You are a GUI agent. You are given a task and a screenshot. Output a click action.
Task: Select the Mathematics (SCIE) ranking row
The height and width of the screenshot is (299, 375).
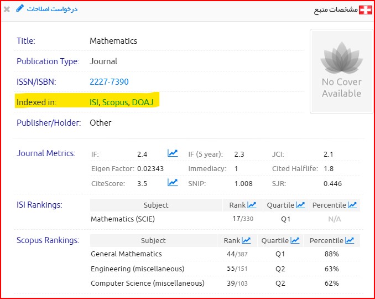coord(122,219)
